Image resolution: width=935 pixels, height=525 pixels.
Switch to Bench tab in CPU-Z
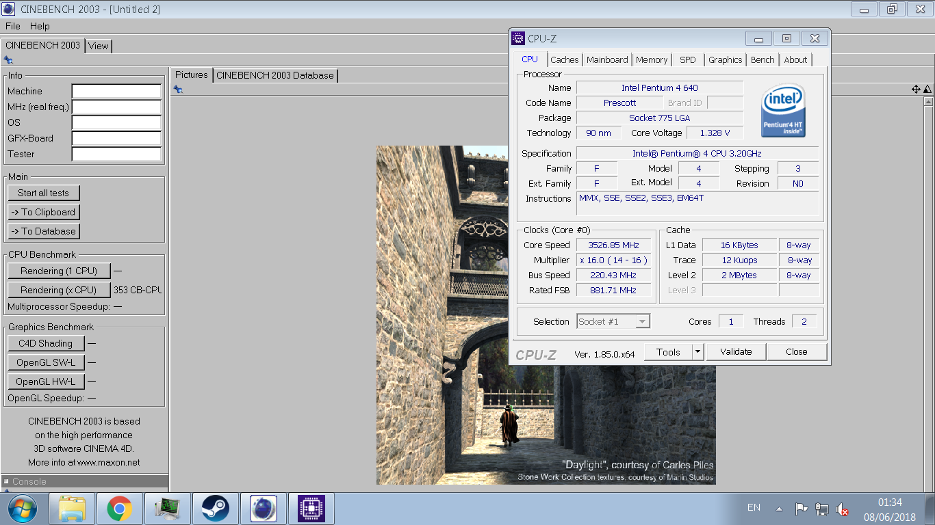coord(763,59)
